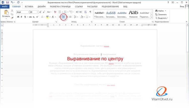Toggle subscript formatting

(34, 17)
